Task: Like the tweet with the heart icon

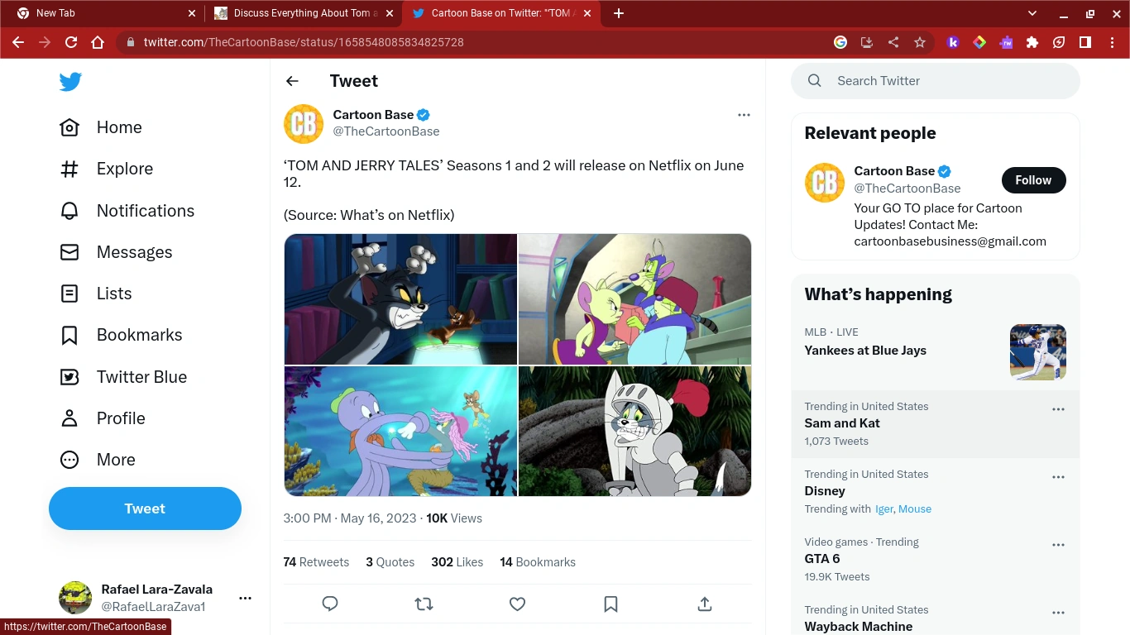Action: click(x=517, y=604)
